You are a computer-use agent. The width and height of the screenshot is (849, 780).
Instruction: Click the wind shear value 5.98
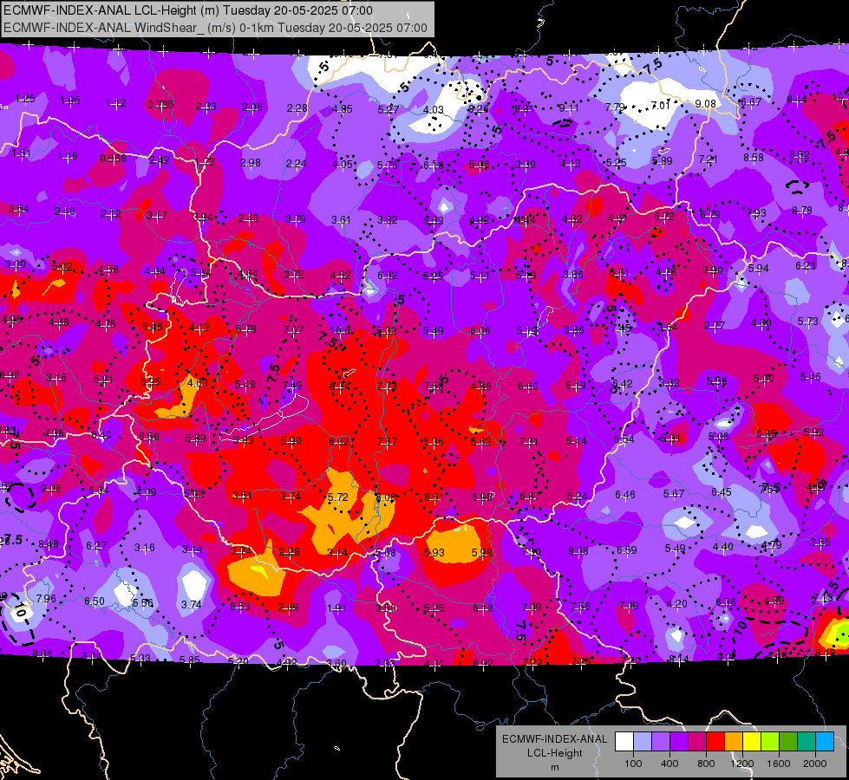482,553
